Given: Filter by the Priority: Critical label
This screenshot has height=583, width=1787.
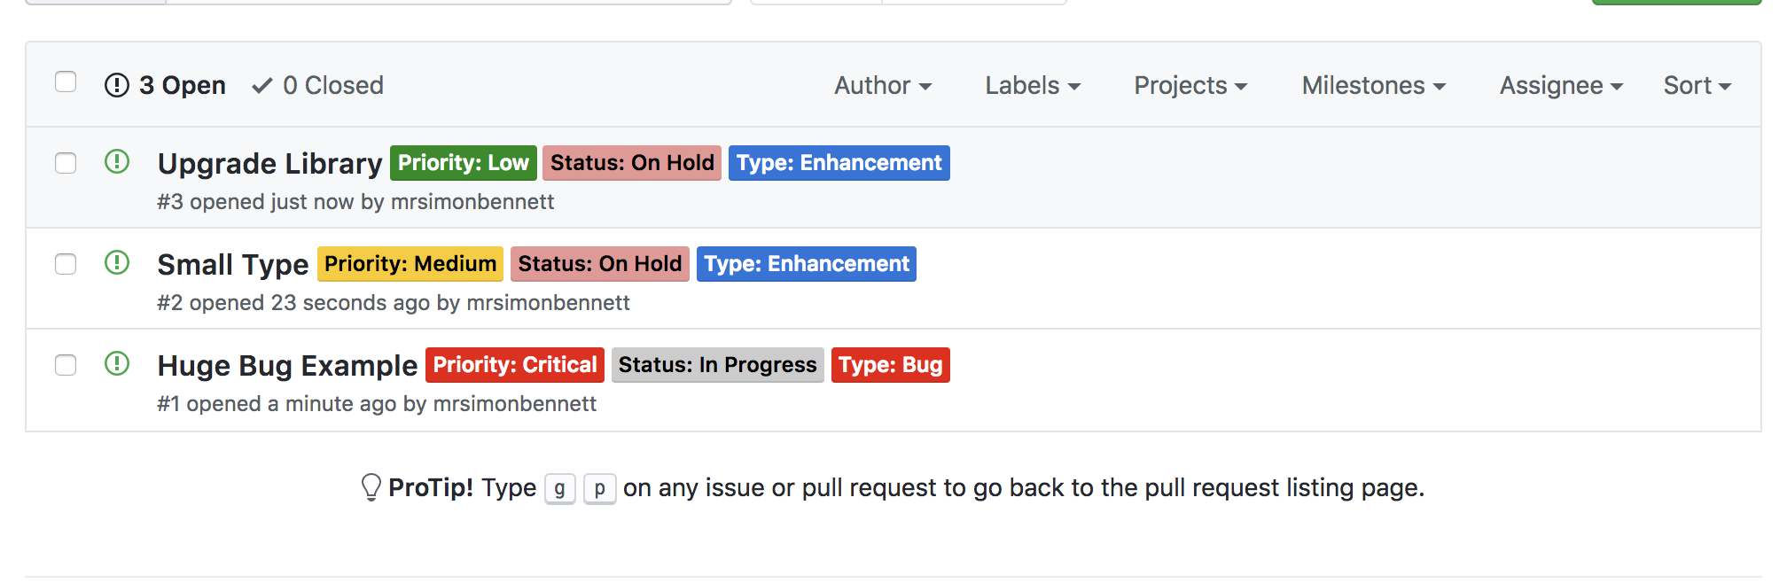Looking at the screenshot, I should (x=515, y=365).
